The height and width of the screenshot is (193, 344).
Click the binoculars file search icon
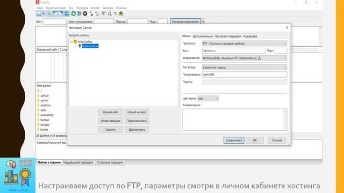pos(120,14)
